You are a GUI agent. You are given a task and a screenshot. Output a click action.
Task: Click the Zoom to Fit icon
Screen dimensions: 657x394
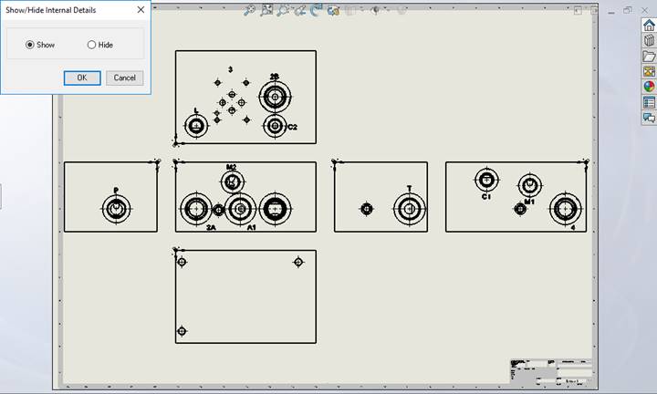[x=249, y=10]
